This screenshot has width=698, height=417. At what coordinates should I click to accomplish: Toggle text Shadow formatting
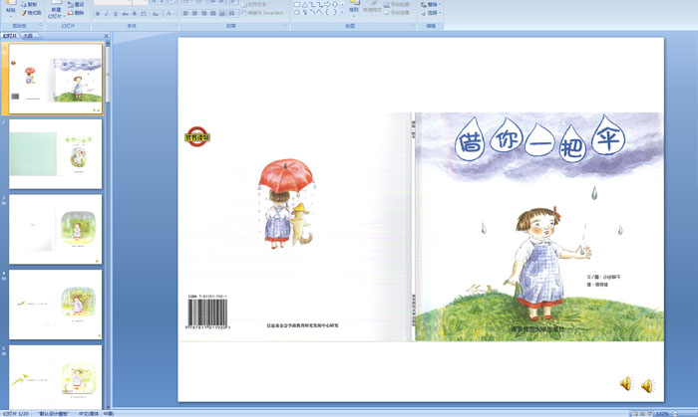135,14
